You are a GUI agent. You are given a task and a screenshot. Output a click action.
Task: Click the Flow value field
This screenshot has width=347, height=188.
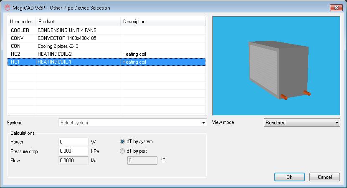coord(73,161)
